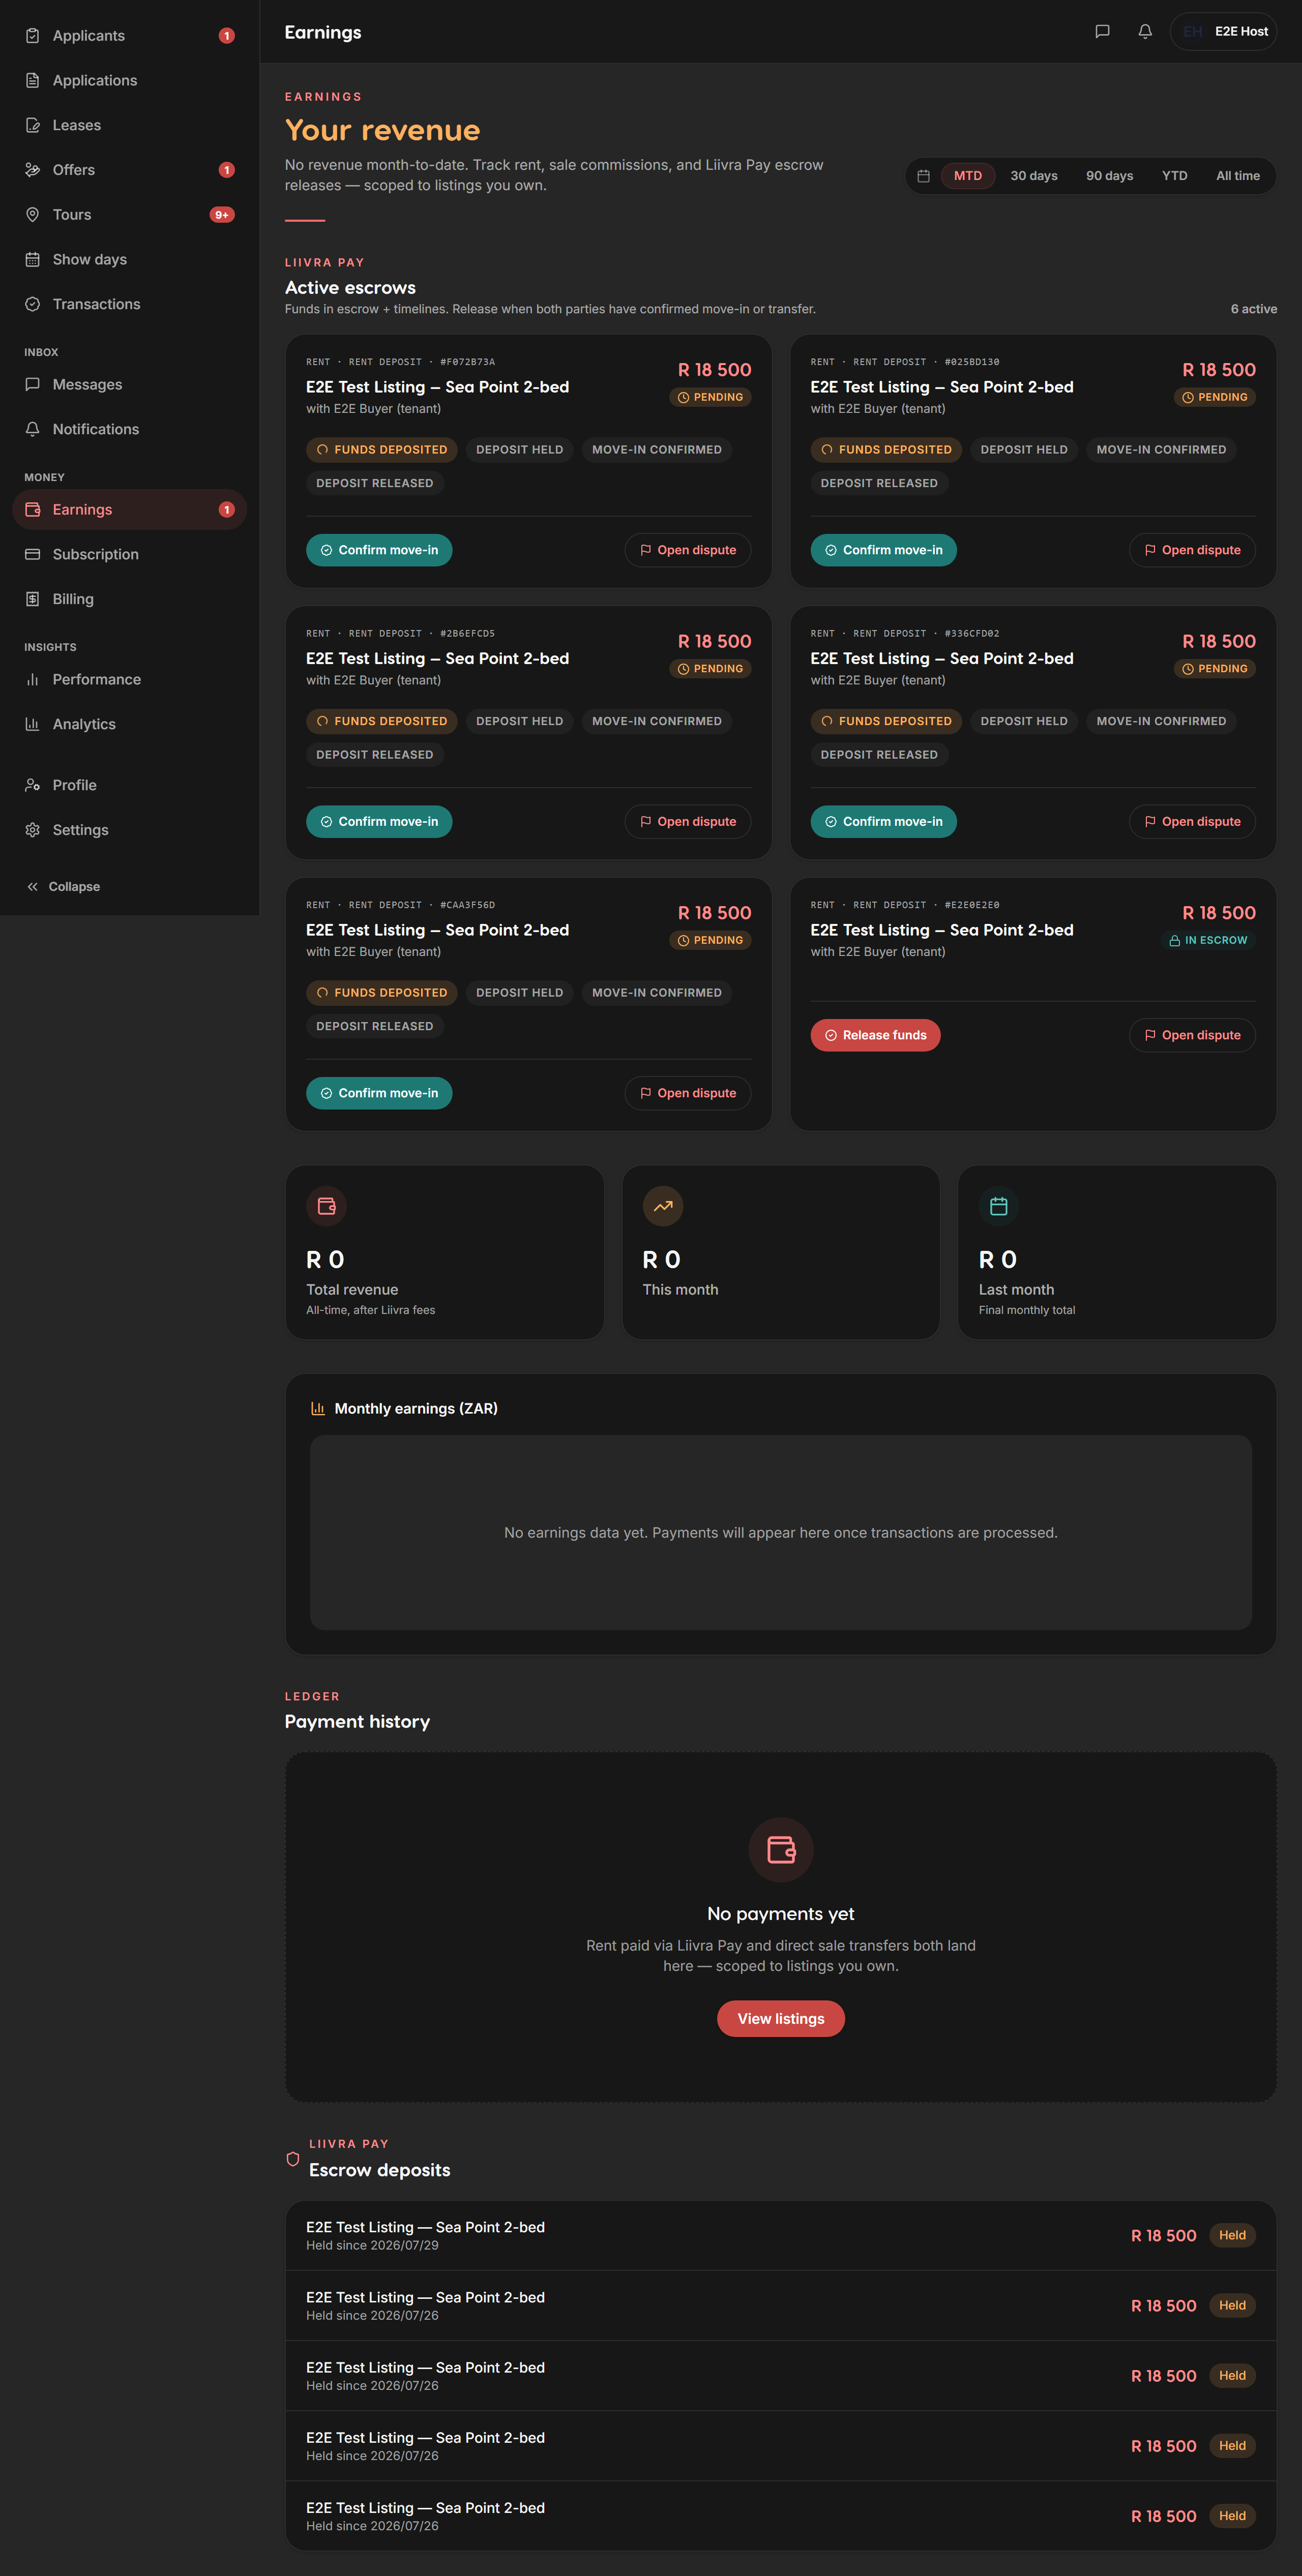Confirm move-in for escrow #2B6EFCD5
1302x2576 pixels.
tap(379, 822)
